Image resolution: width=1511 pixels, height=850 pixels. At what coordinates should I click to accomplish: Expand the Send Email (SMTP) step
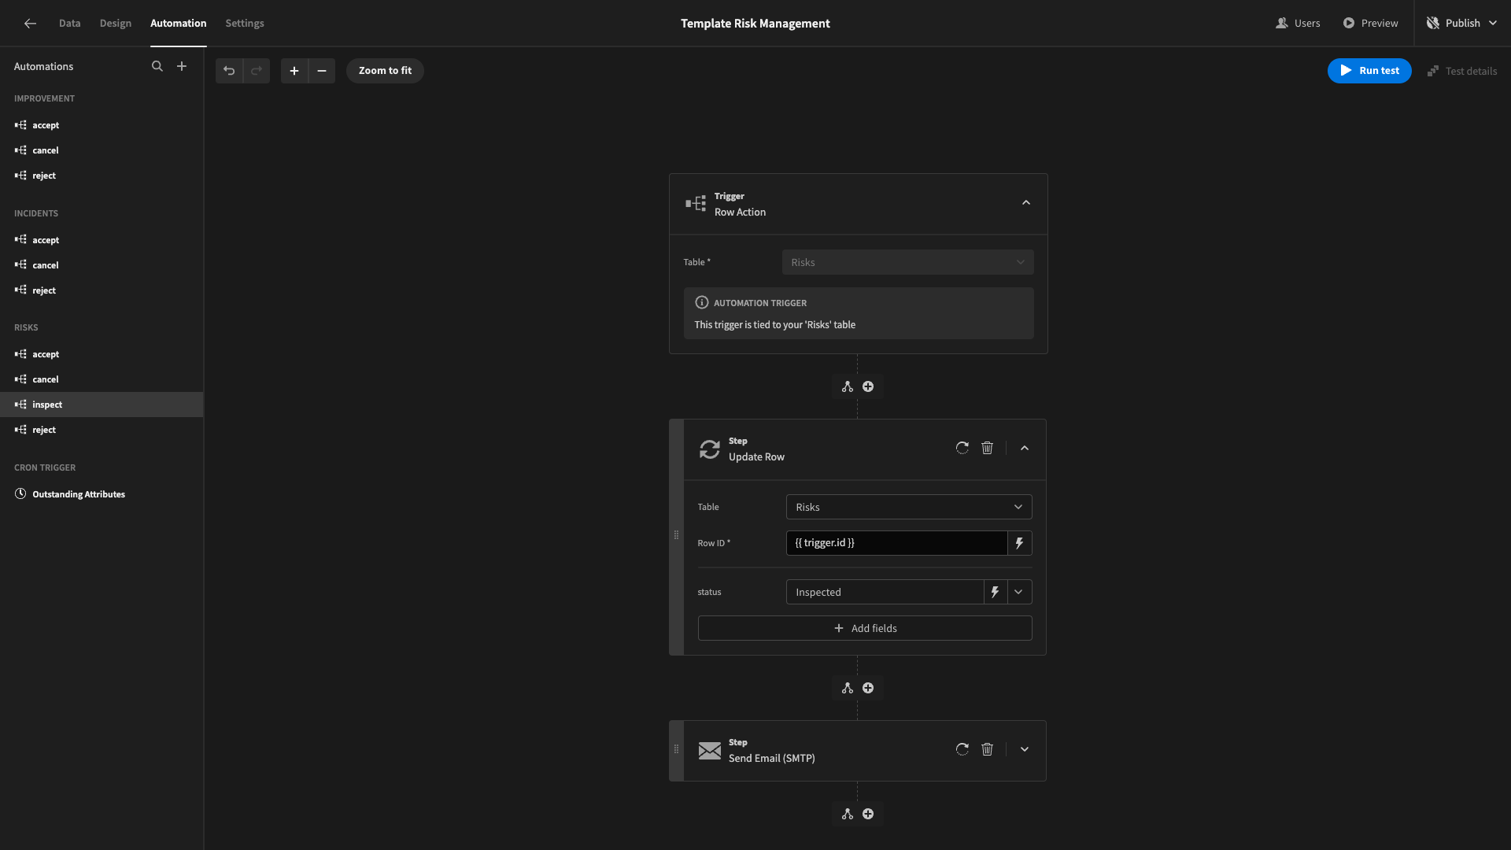click(1025, 749)
